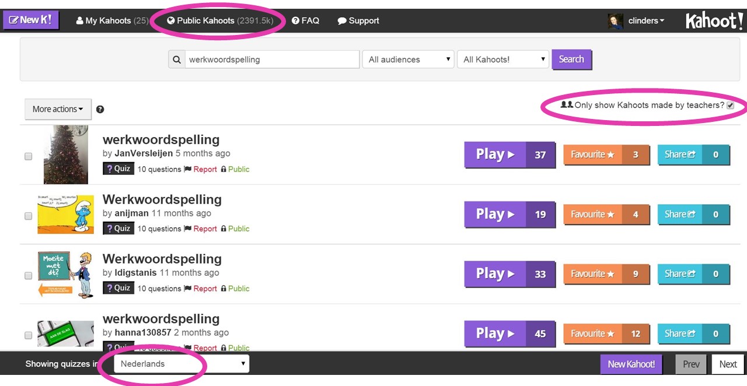
Task: Share JanVersleijen's kahoot
Action: click(693, 155)
